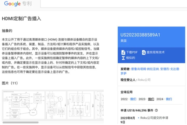Click the help icon beside 事件
The width and height of the screenshot is (187, 125).
[x=156, y=110]
